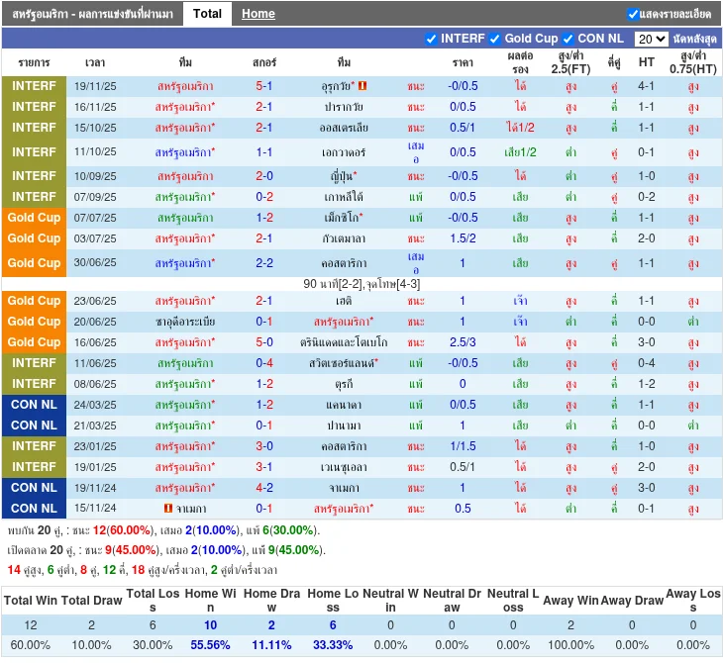Click the red card icon beside อุรุกวัย

[362, 86]
